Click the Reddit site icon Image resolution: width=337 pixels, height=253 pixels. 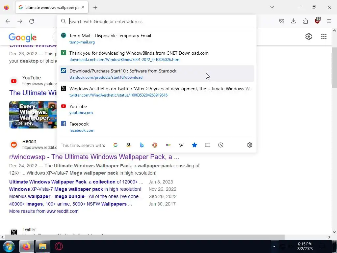(14, 144)
